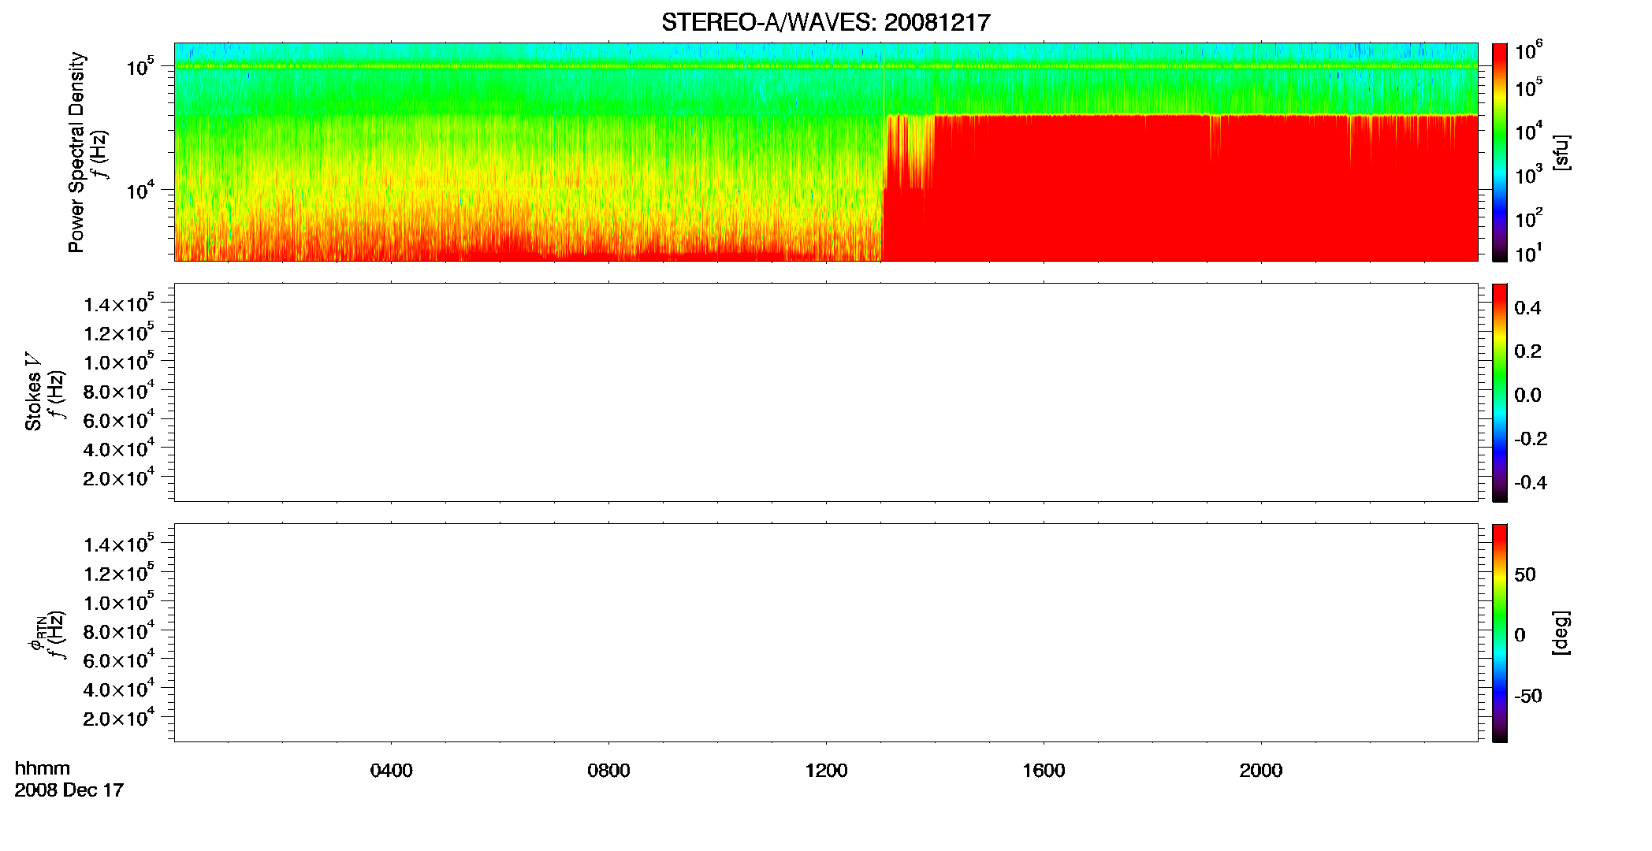Click the [sfu] unit label
The height and width of the screenshot is (851, 1652).
pos(1561,152)
